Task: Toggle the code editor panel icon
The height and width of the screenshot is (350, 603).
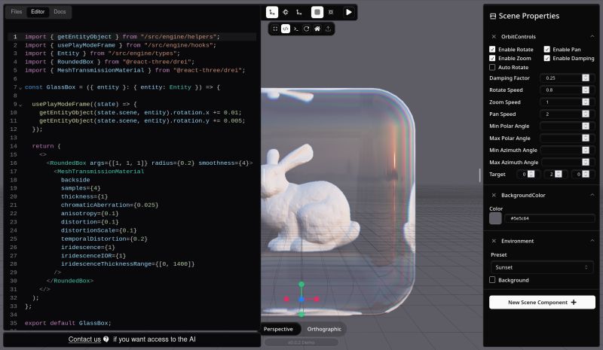Action: click(x=286, y=29)
